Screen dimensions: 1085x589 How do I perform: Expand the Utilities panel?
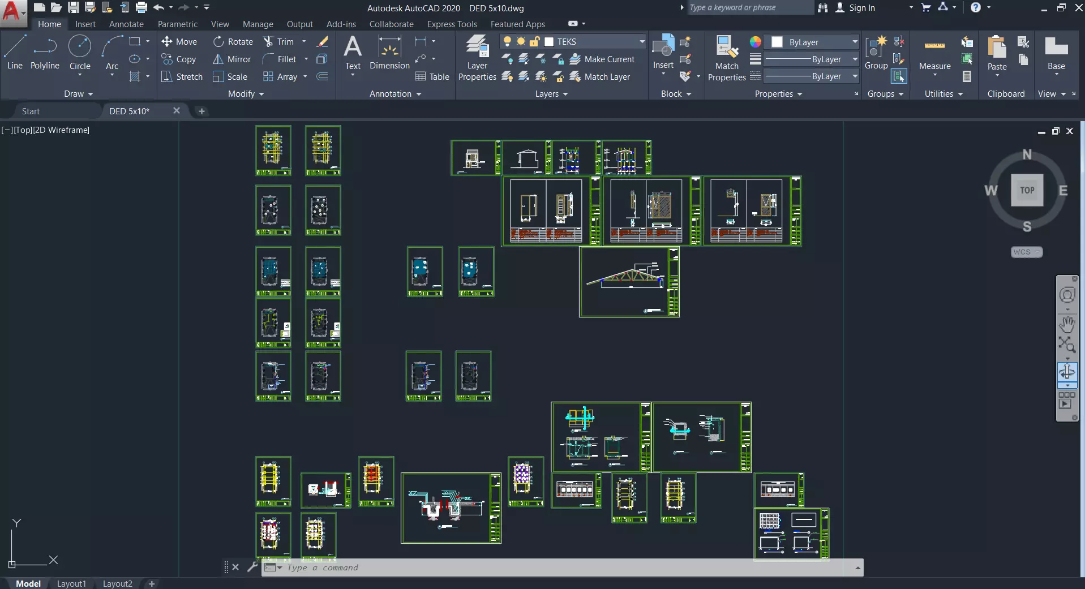click(x=944, y=93)
